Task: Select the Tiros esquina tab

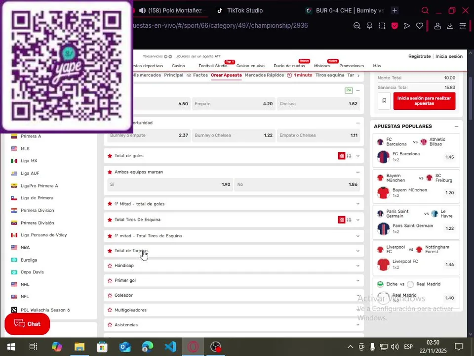Action: [x=330, y=75]
